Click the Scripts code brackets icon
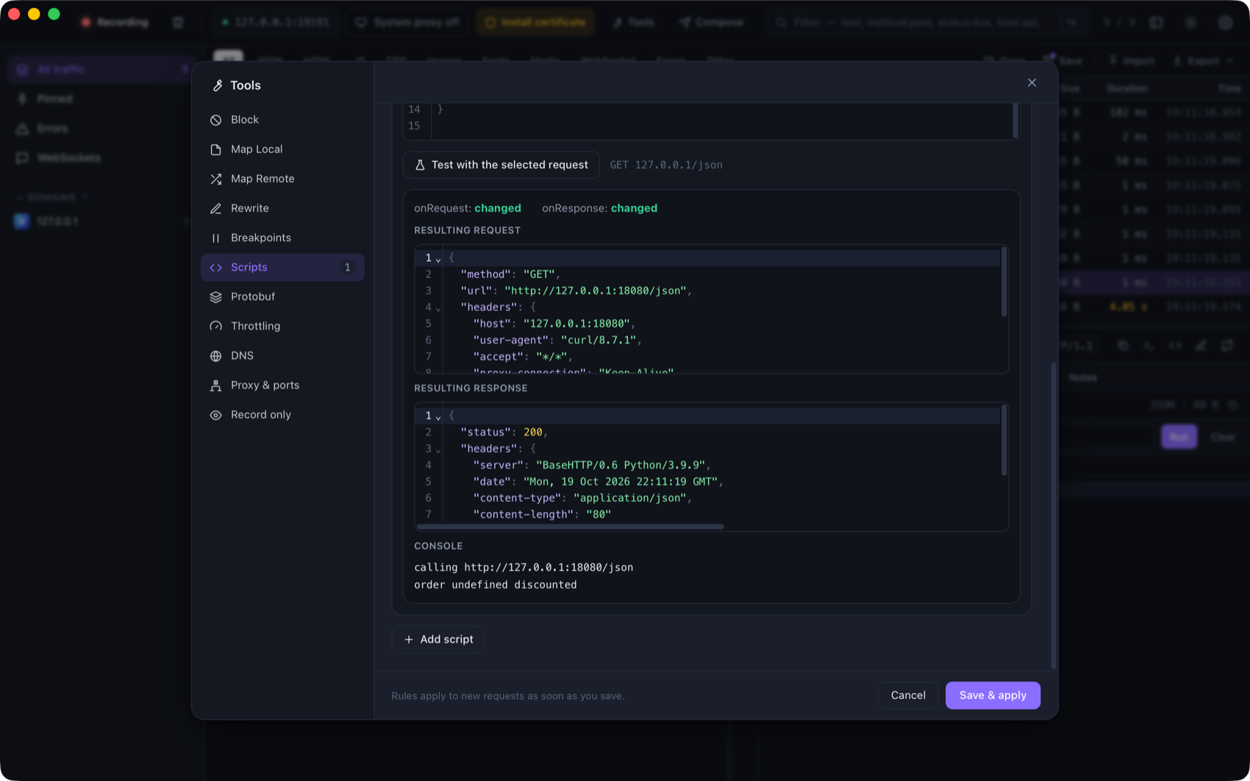The height and width of the screenshot is (781, 1250). pyautogui.click(x=215, y=267)
